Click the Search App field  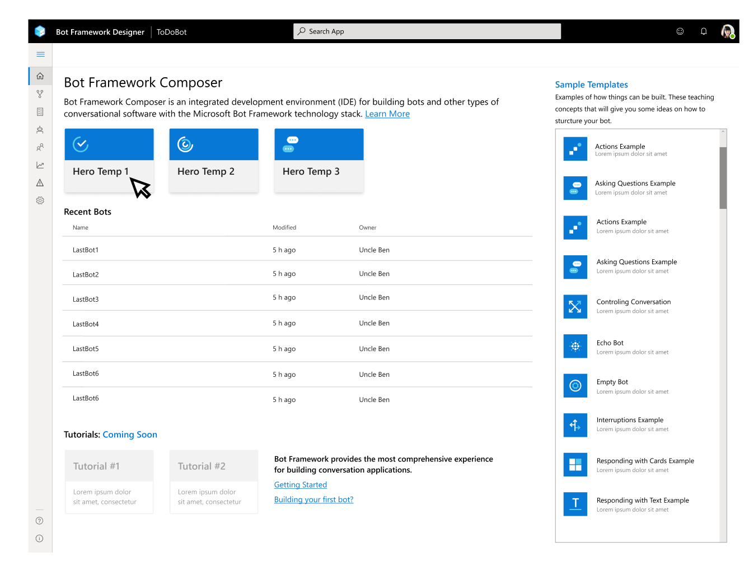(427, 31)
